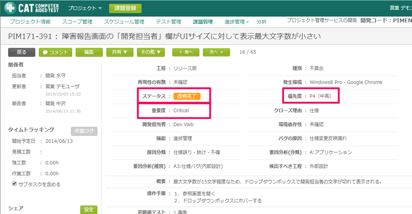The width and height of the screenshot is (412, 214).
Task: Click the start date 2014/06/13
Action: pyautogui.click(x=59, y=141)
